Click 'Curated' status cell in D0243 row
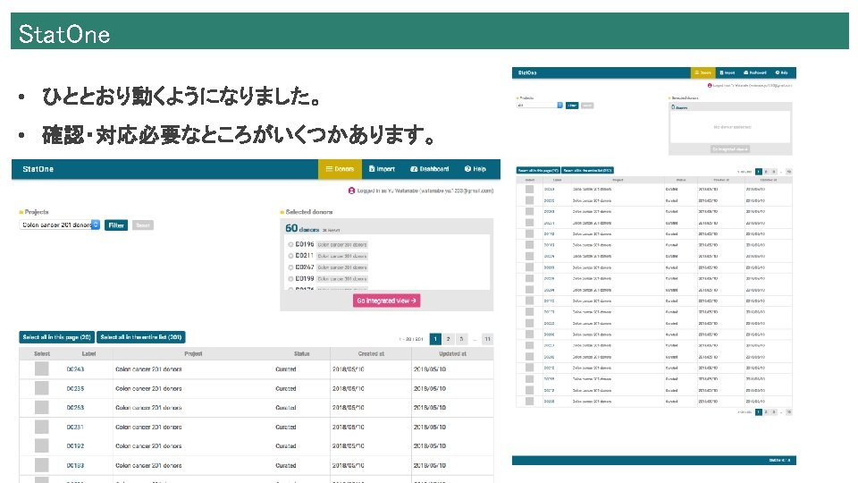 pos(286,369)
